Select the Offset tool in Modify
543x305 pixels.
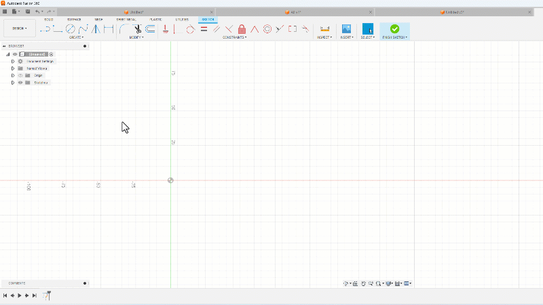click(150, 29)
